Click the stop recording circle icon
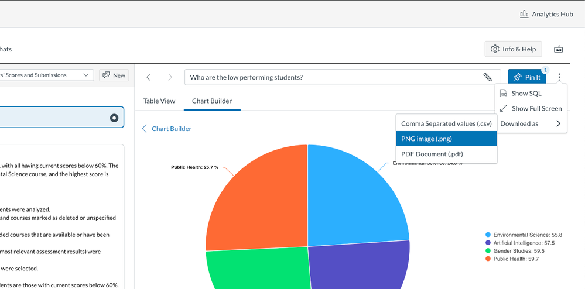 click(114, 118)
